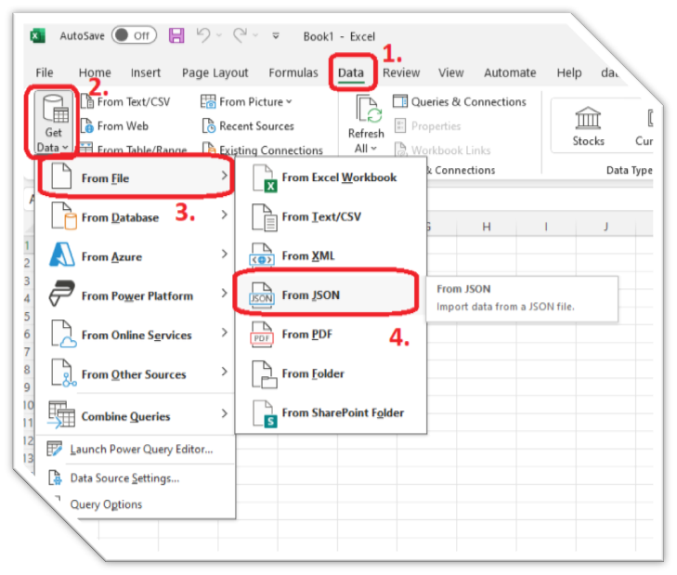Select From SharePoint Folder
The width and height of the screenshot is (677, 575).
342,412
